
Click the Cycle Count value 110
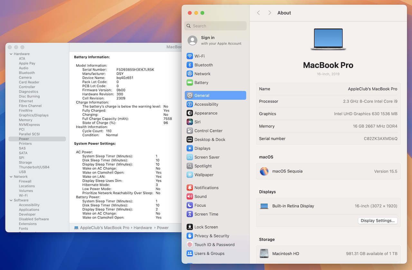coord(109,131)
